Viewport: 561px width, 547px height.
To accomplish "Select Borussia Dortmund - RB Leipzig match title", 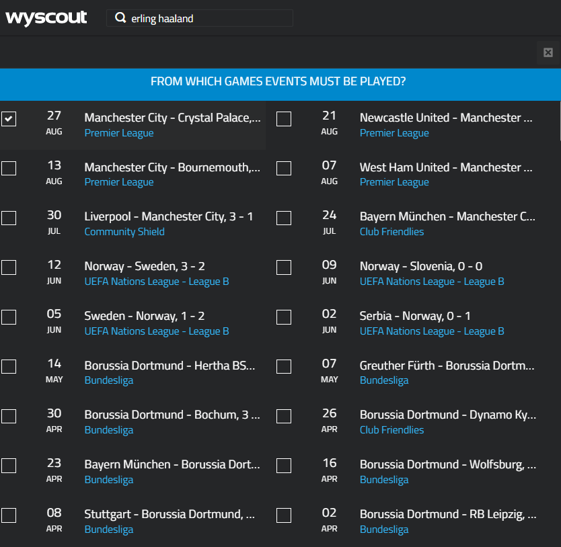I will (x=447, y=514).
